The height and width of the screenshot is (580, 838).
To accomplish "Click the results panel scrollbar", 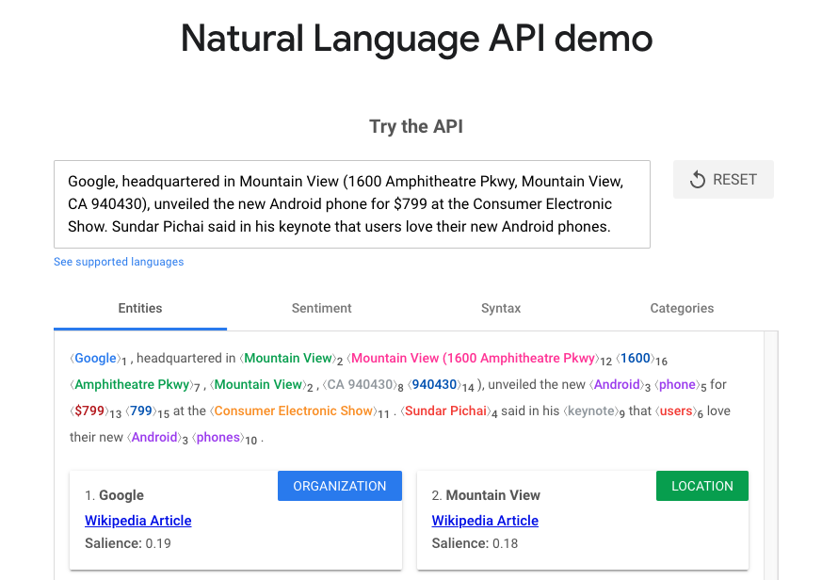I will pos(772,452).
